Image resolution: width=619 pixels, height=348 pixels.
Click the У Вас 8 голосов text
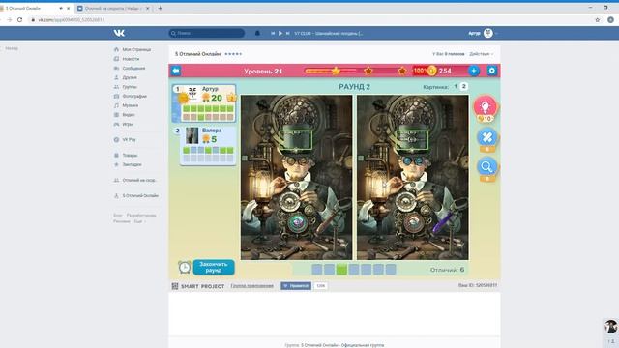pyautogui.click(x=448, y=54)
